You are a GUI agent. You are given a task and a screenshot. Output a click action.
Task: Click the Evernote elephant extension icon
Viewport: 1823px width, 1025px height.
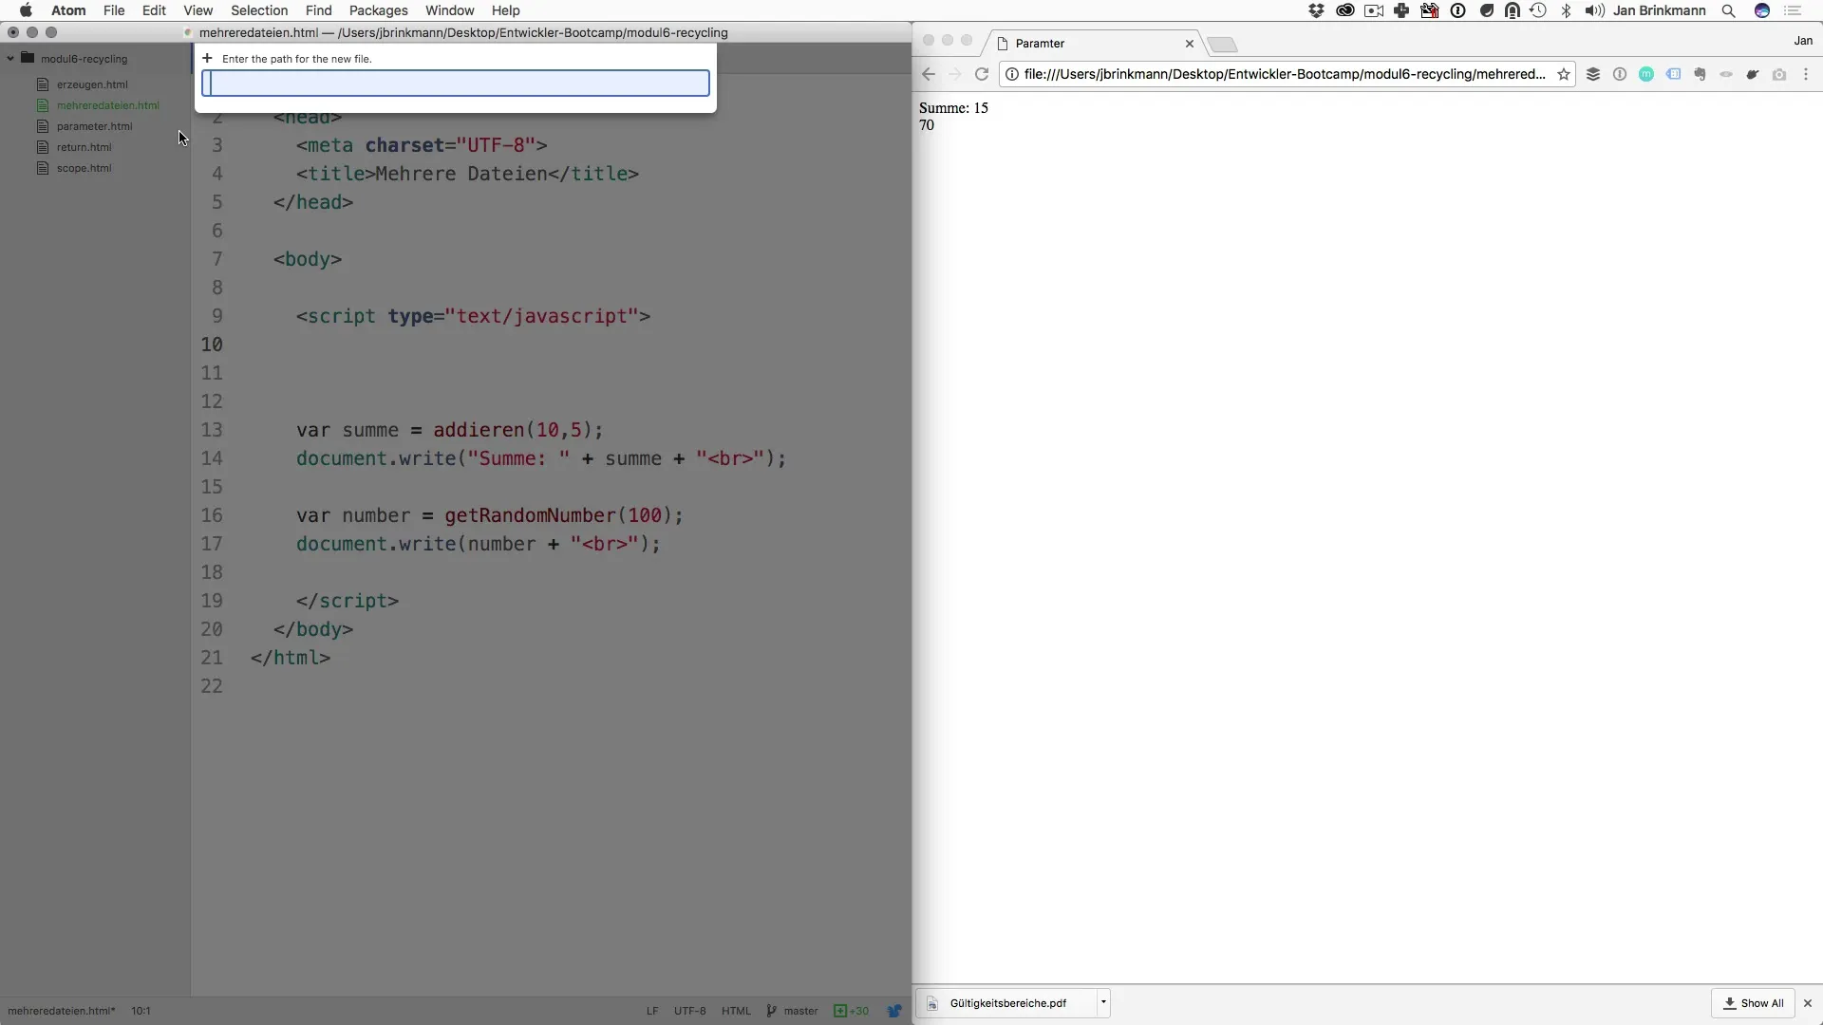click(x=1700, y=74)
